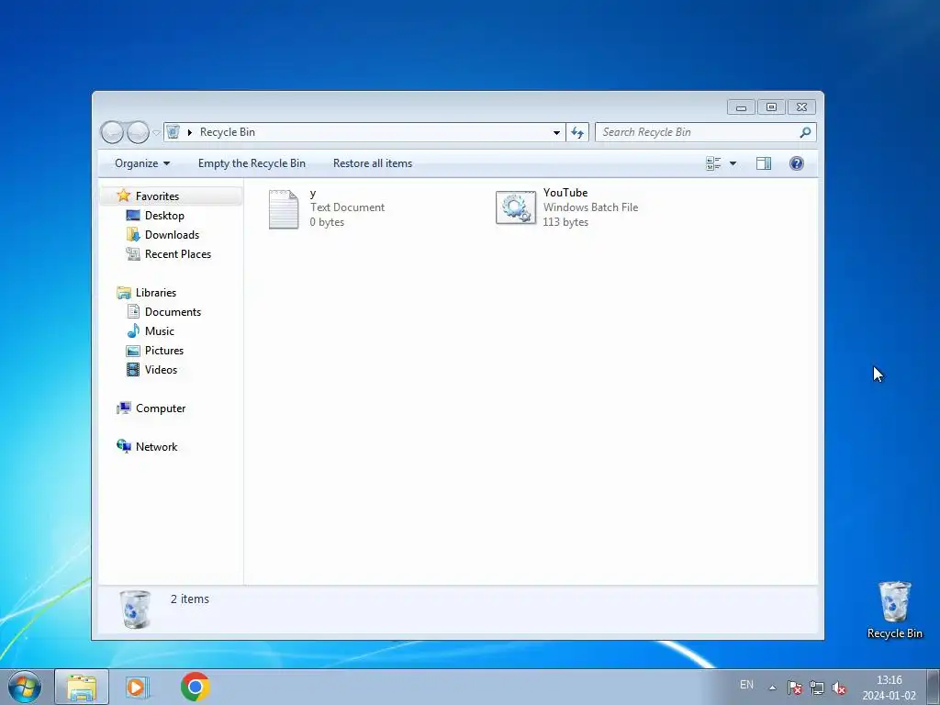
Task: Click the Favorites star icon
Action: pos(124,196)
